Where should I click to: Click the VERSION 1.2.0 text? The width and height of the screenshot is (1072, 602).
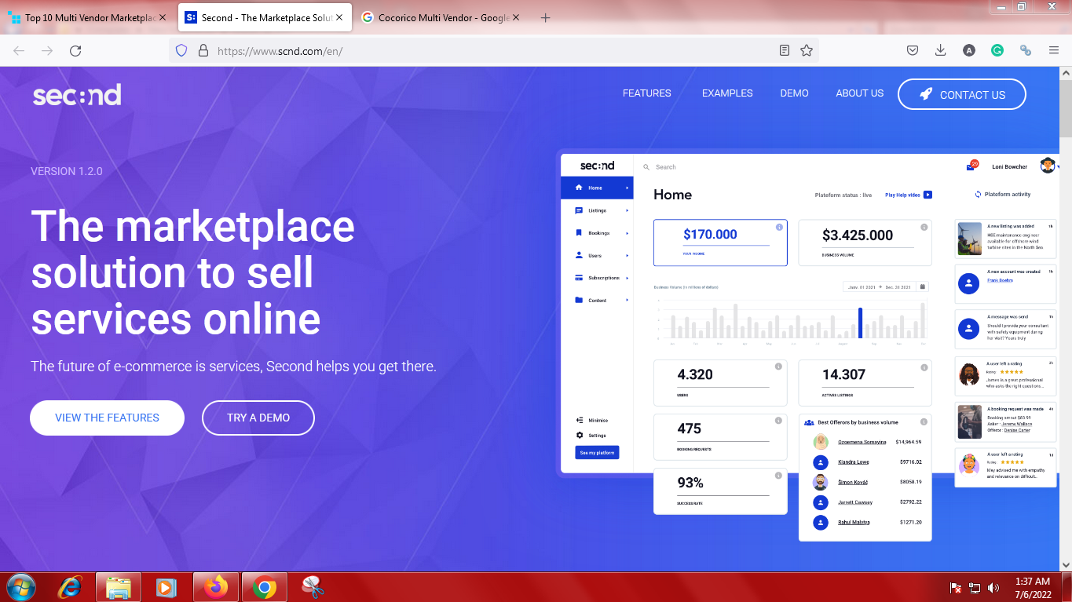tap(67, 171)
